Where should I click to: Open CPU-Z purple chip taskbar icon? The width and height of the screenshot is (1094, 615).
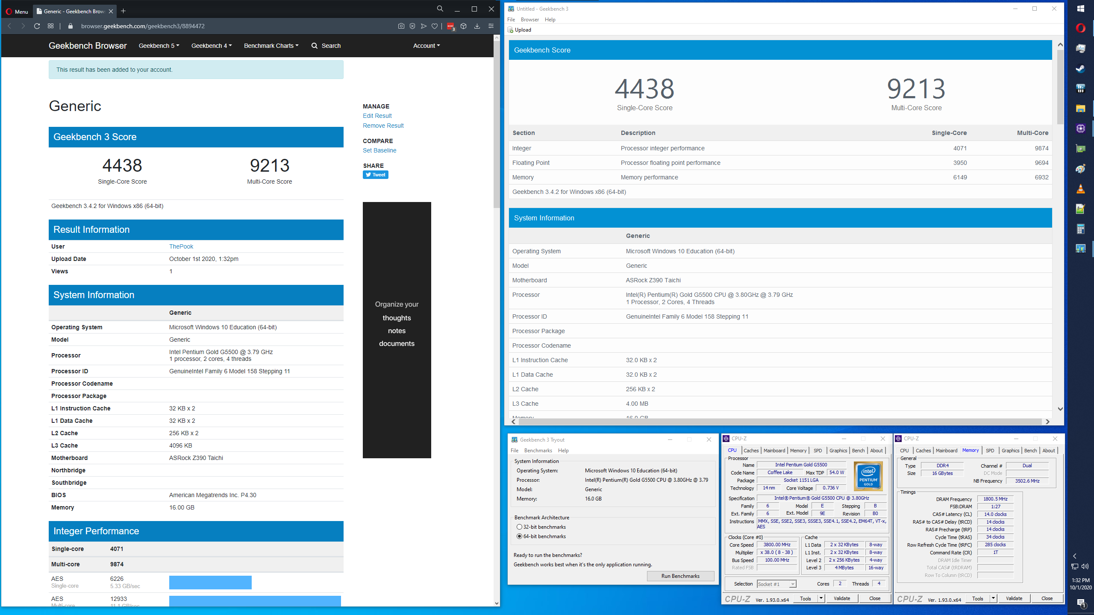coord(1081,129)
